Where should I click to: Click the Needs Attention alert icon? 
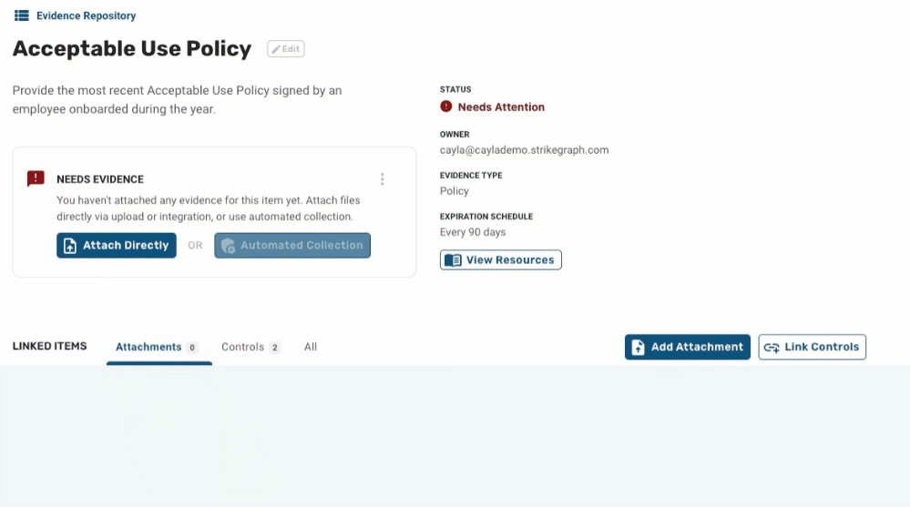(x=445, y=106)
